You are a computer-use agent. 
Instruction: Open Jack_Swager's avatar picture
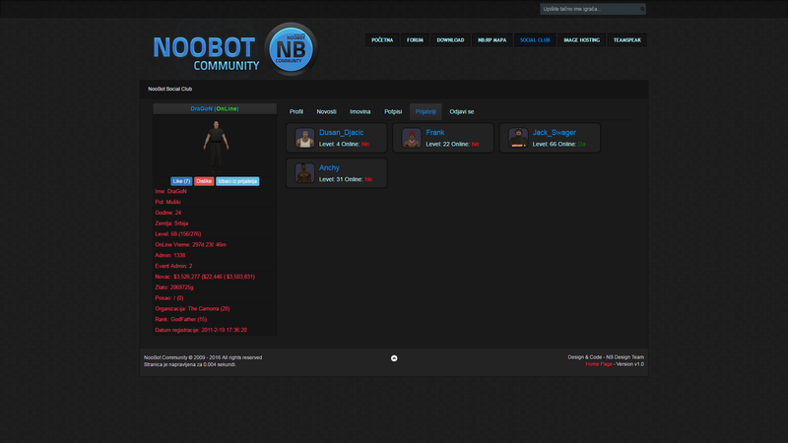point(518,139)
